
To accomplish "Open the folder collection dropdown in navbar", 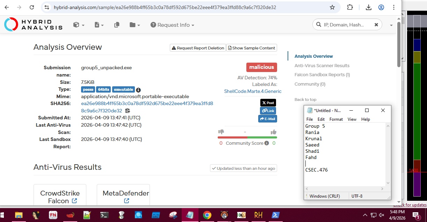I will click(x=135, y=25).
